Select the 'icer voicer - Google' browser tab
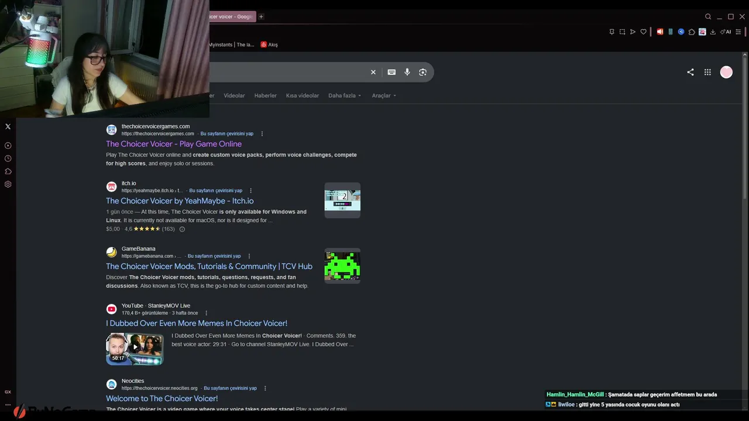Screen dimensions: 749x421 click(x=231, y=16)
